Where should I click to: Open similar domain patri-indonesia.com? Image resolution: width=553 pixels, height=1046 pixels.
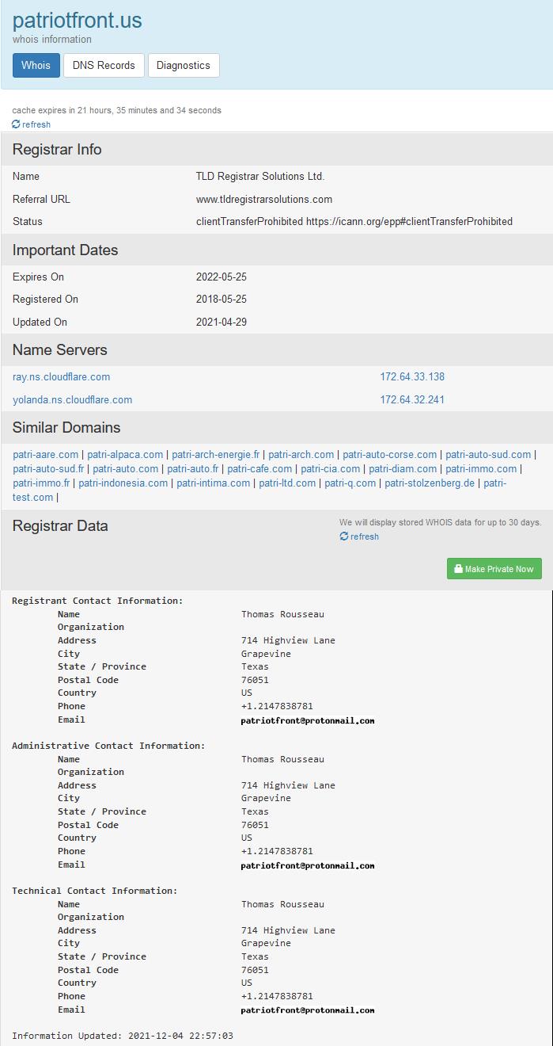pyautogui.click(x=123, y=483)
